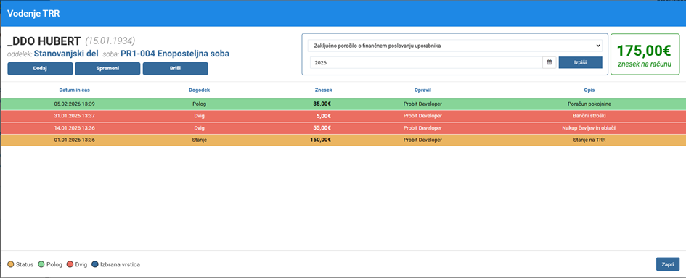The image size is (686, 278).
Task: Click the red Dvig legend swatch
Action: (x=70, y=264)
